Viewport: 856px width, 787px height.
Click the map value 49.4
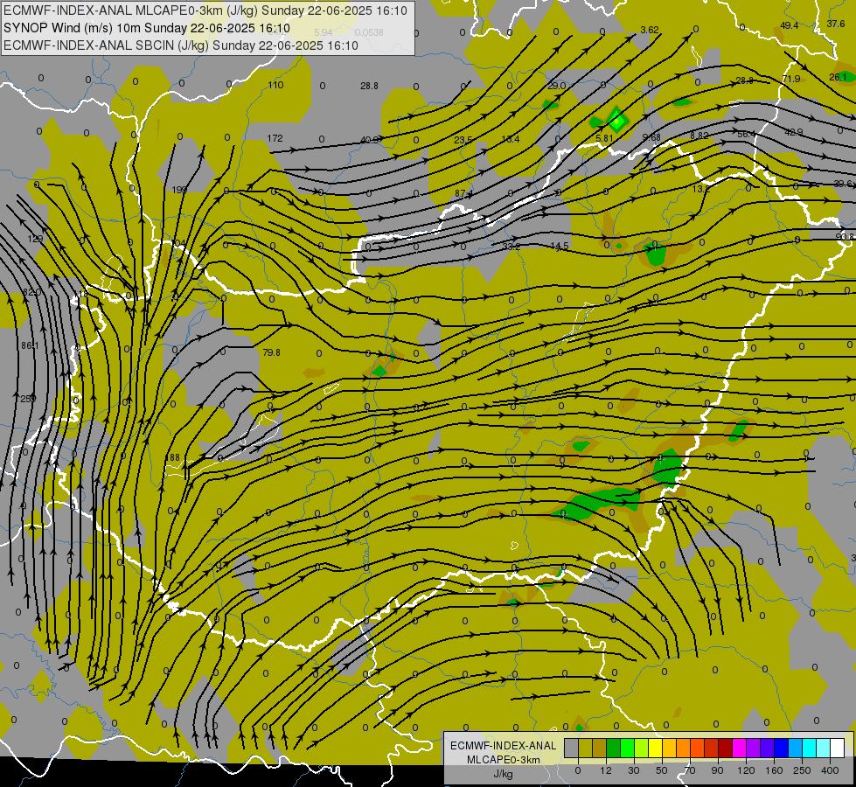point(790,25)
